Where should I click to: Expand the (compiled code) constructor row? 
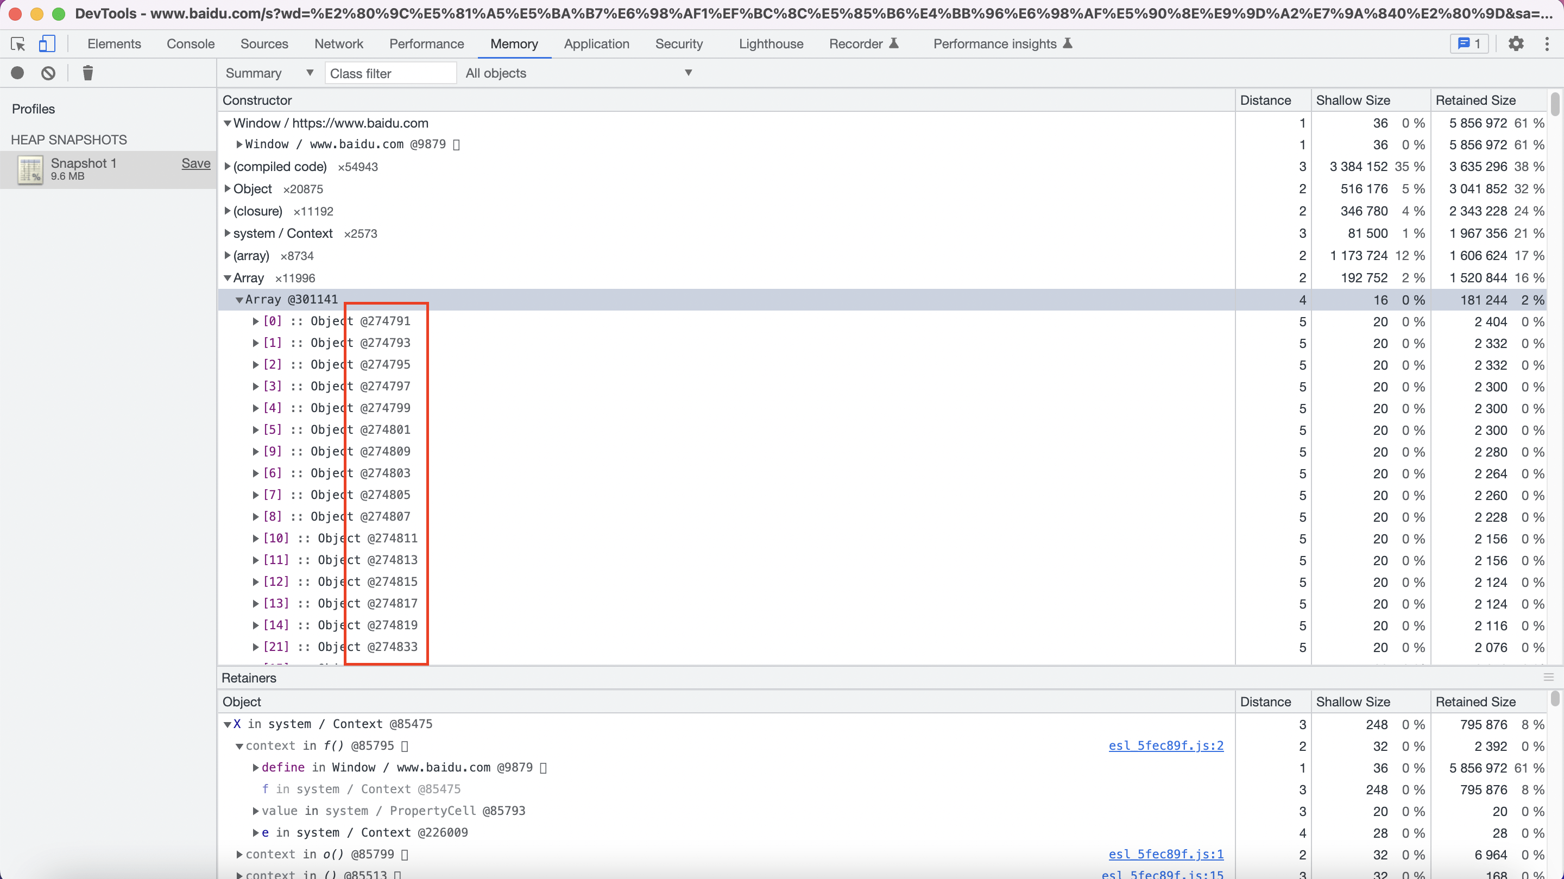[x=227, y=166]
